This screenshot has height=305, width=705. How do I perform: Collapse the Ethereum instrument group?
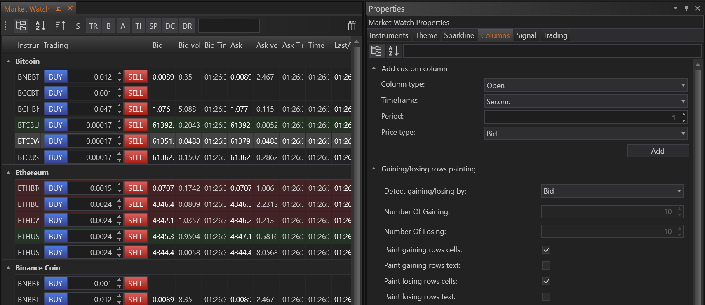click(8, 173)
